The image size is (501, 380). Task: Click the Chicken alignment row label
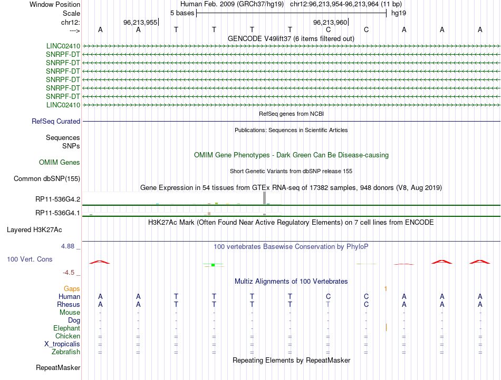pos(68,336)
